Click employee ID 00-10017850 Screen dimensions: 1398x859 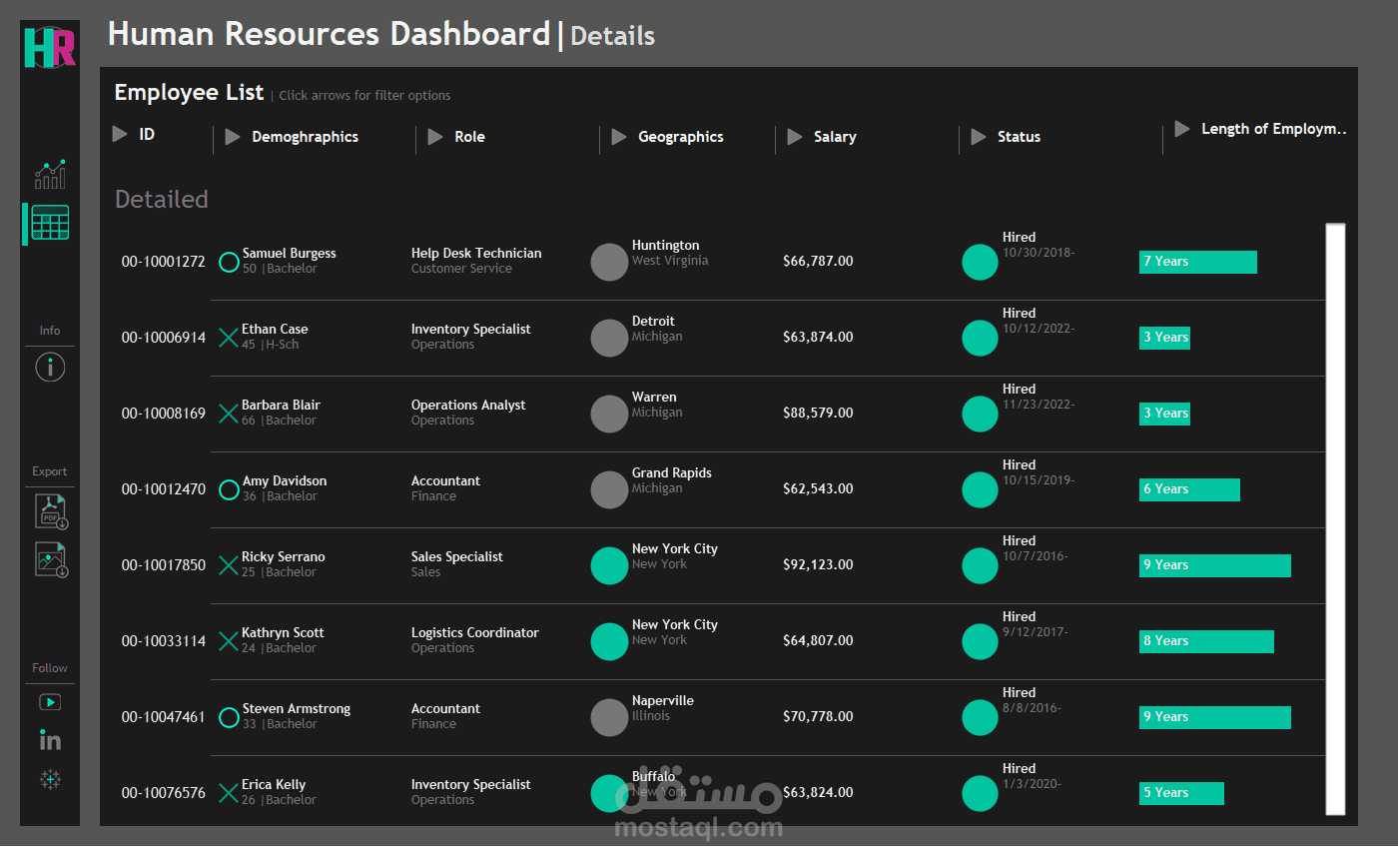click(x=164, y=565)
